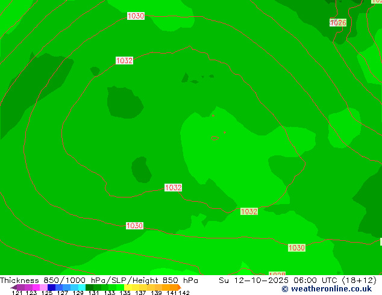Click the date '12-10-2025' in the caption
Screen dimensions: 382x295
[x=261, y=281]
